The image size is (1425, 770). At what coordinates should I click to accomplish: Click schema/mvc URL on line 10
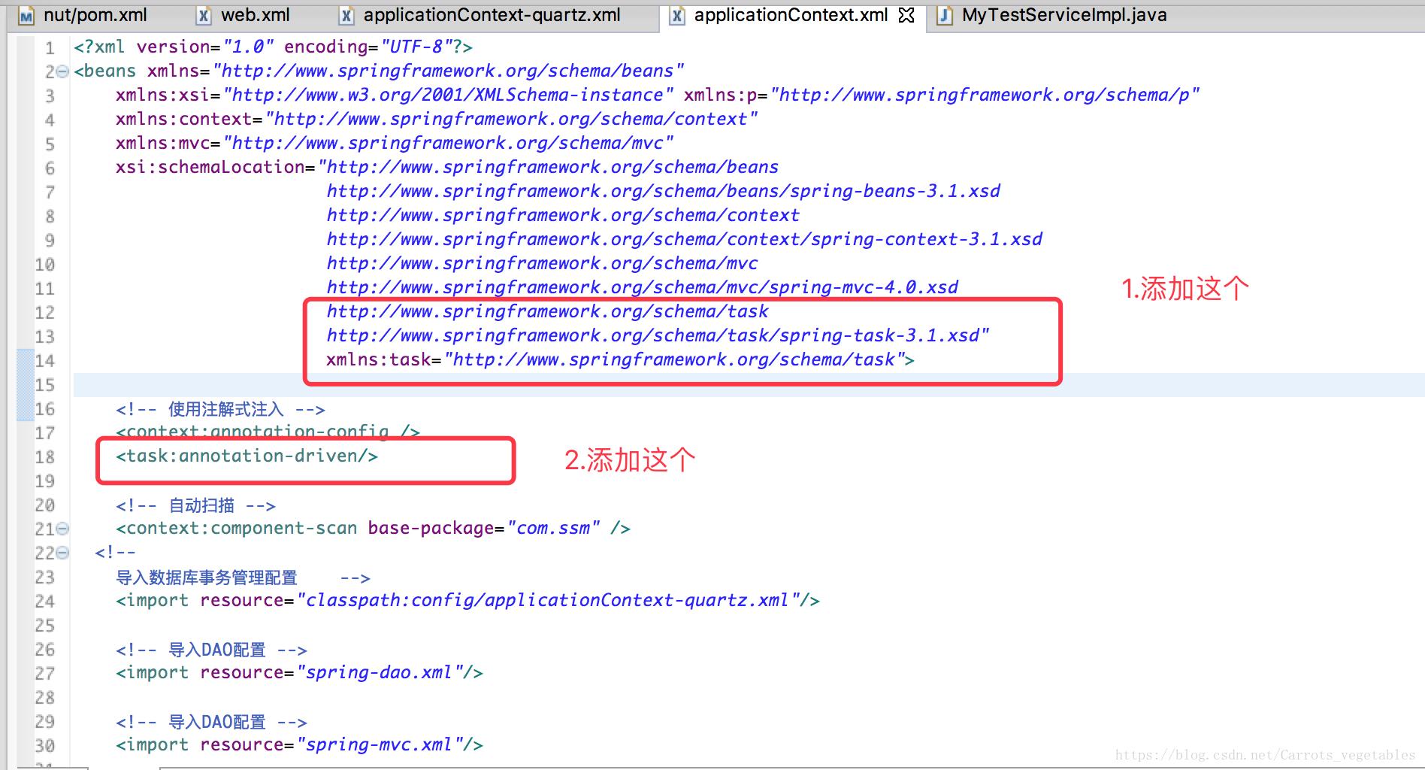(542, 263)
